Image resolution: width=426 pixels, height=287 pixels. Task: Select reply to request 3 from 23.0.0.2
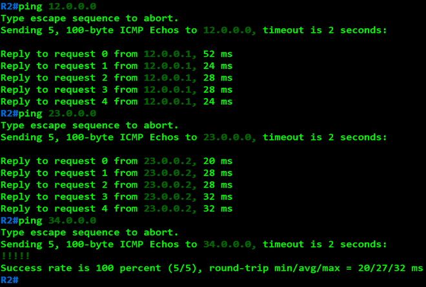point(116,197)
